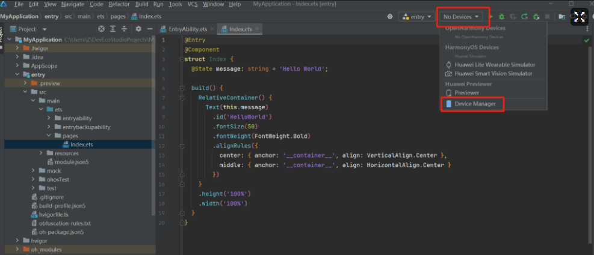Select Huawei Smart Vision Simulator
Screen dimensions: 594x255
click(x=493, y=74)
